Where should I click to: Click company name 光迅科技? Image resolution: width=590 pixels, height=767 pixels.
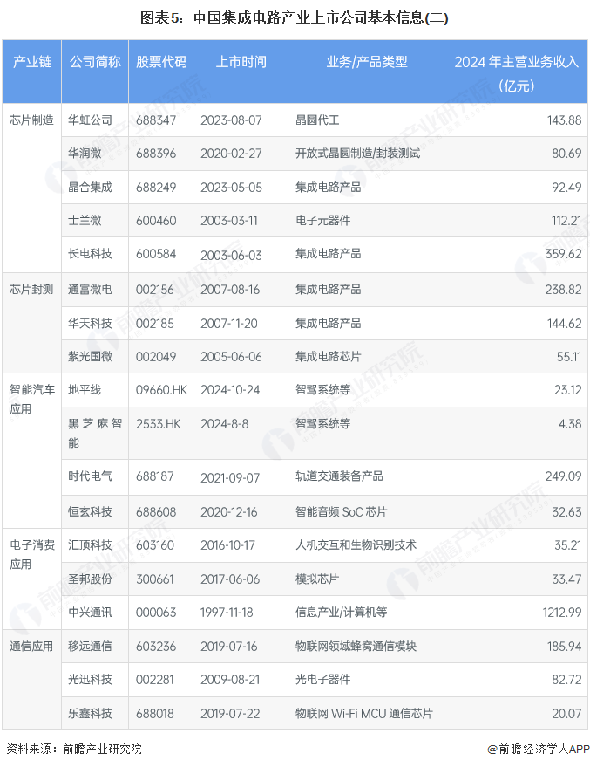[90, 680]
